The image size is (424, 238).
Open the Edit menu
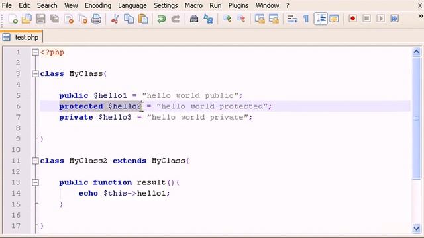point(25,5)
